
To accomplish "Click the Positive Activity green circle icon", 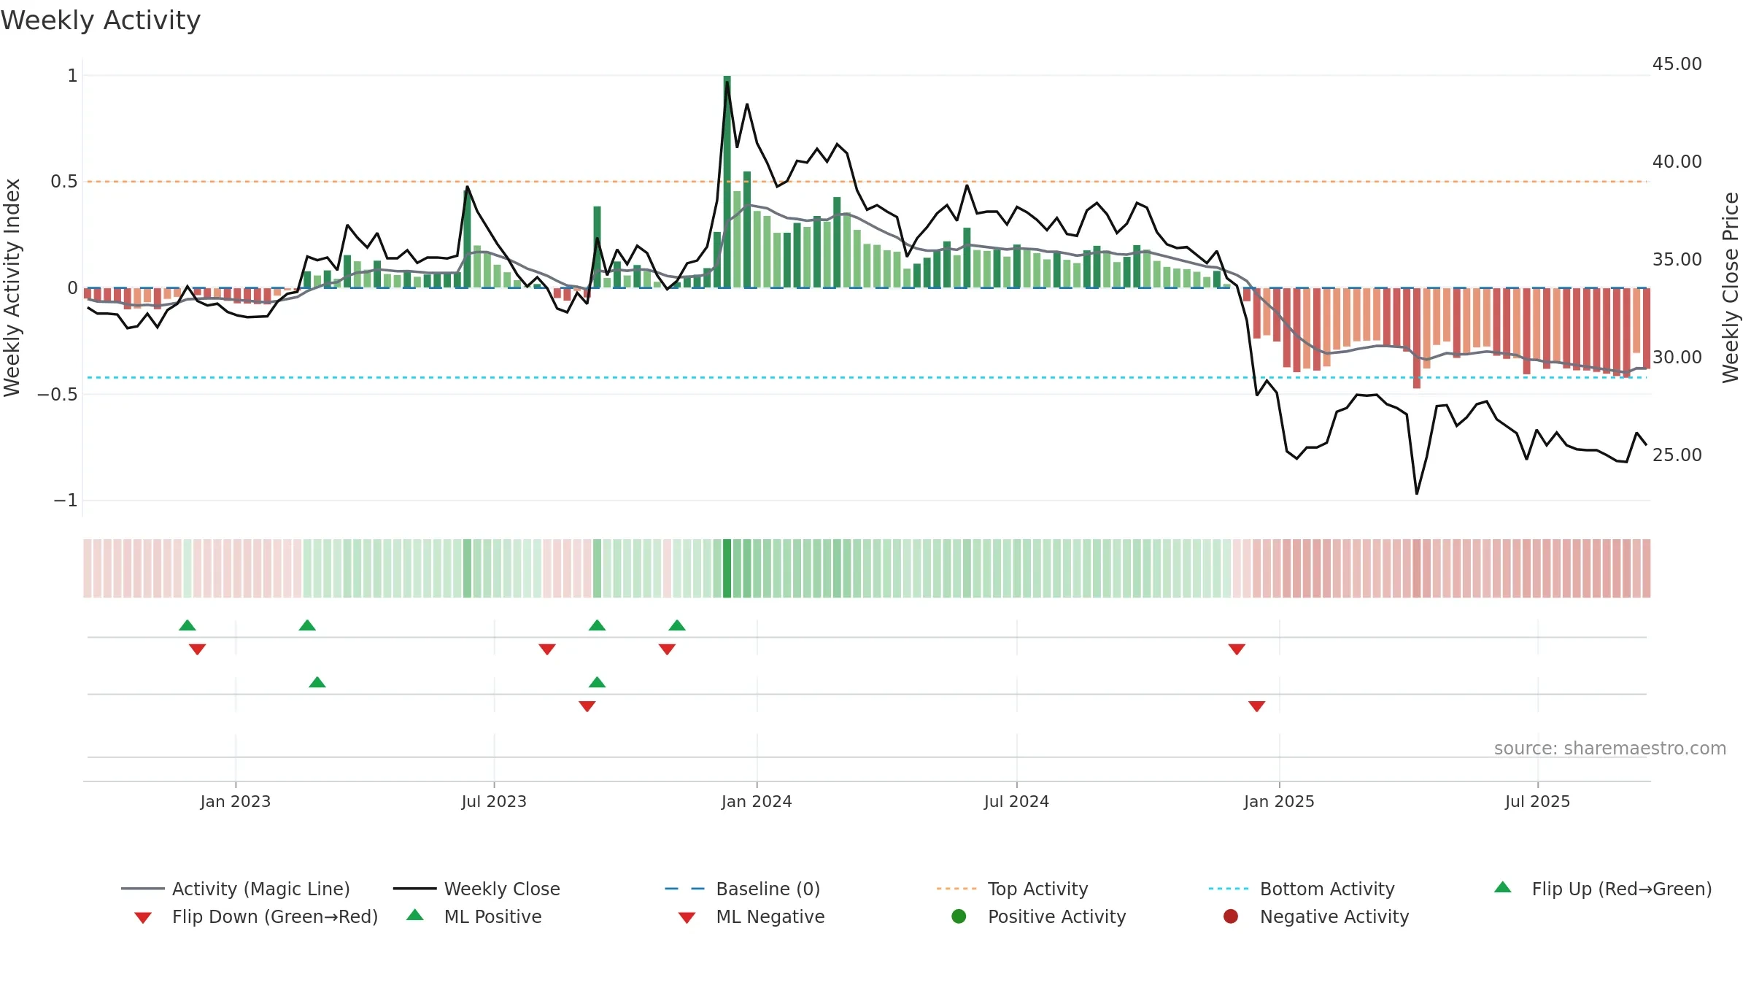I will click(959, 916).
